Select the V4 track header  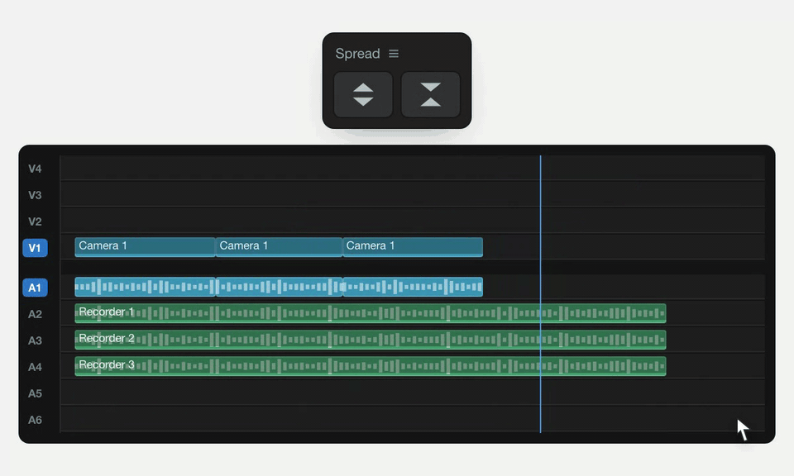(35, 169)
